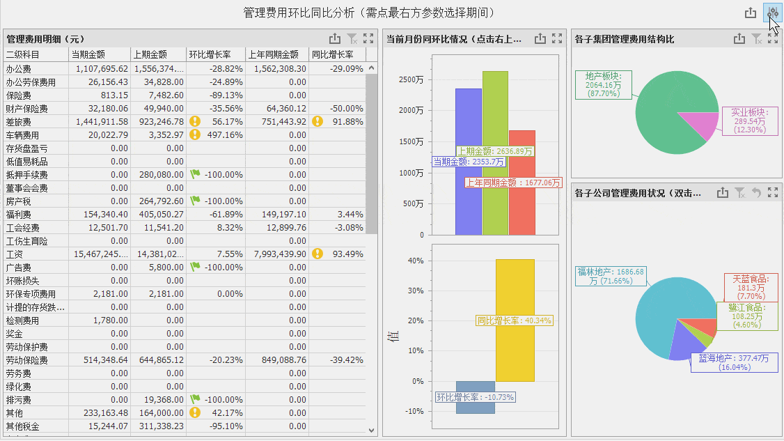Click warning icon in 差旅费 同比增长率 cell
This screenshot has width=784, height=441.
(317, 121)
